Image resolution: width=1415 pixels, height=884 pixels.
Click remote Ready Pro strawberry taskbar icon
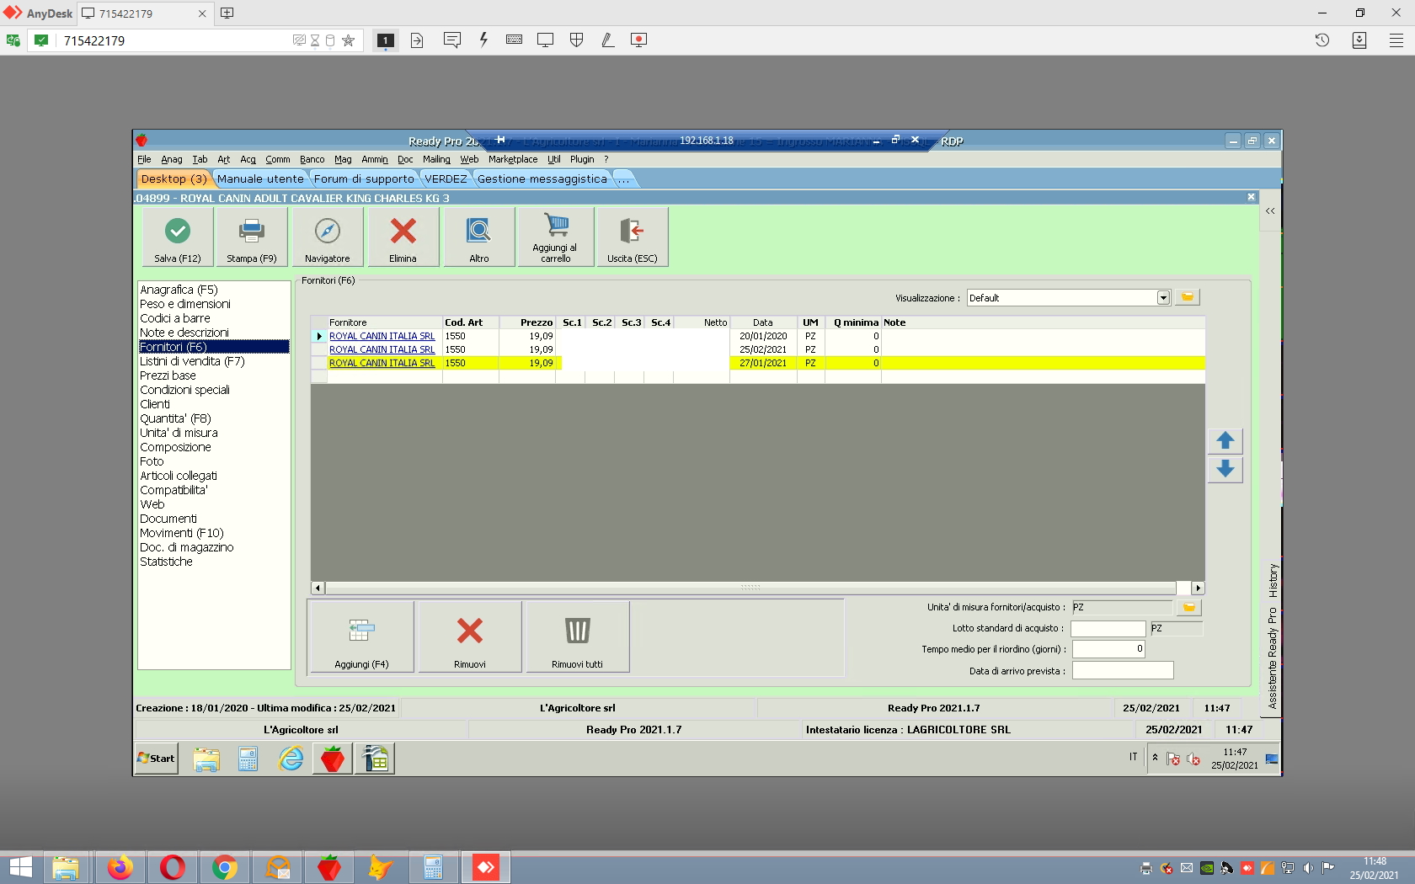pos(333,759)
